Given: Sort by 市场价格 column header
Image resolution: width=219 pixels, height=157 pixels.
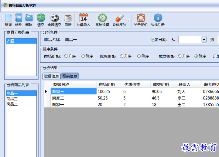Looking at the screenshot, I should [x=109, y=84].
